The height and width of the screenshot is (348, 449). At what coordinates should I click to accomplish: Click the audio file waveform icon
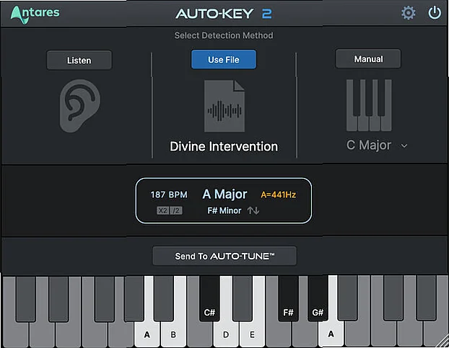pos(224,106)
